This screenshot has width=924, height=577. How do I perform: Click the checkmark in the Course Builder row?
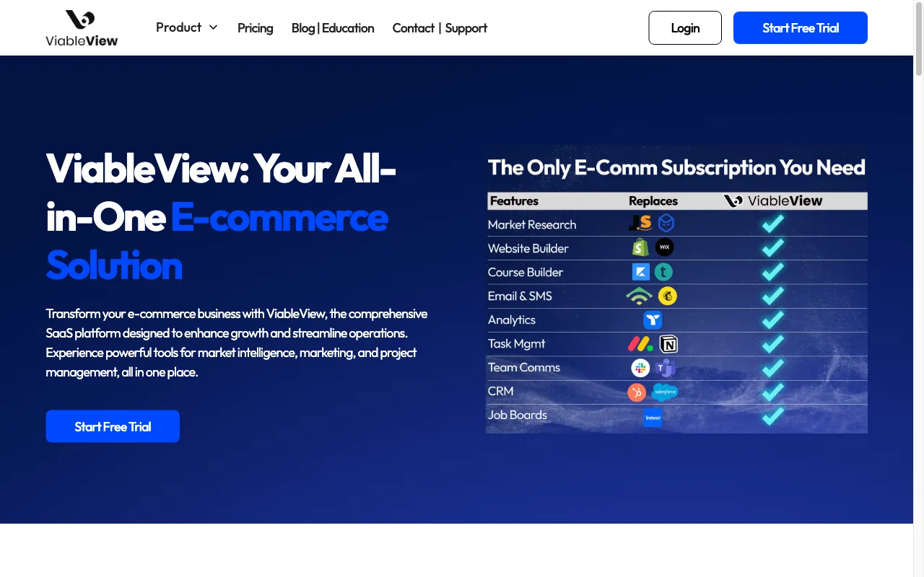pos(772,272)
